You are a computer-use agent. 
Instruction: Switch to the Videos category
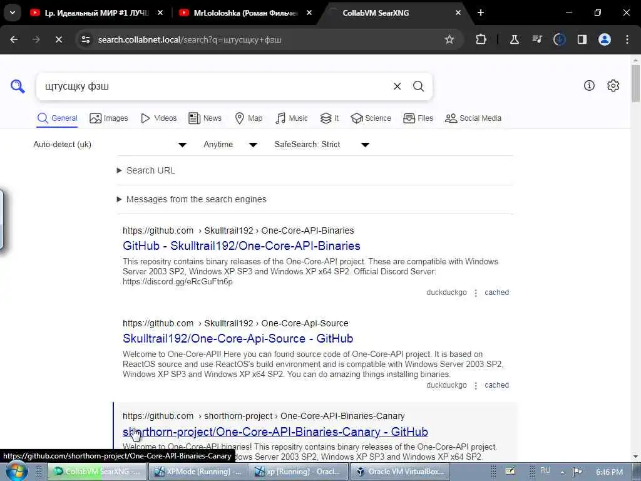click(158, 118)
